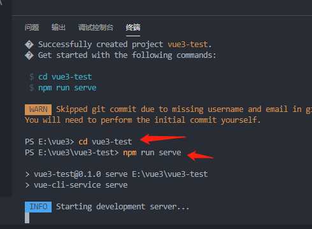Image resolution: width=312 pixels, height=229 pixels.
Task: Click the orange project name vue3-test
Action: [x=188, y=45]
